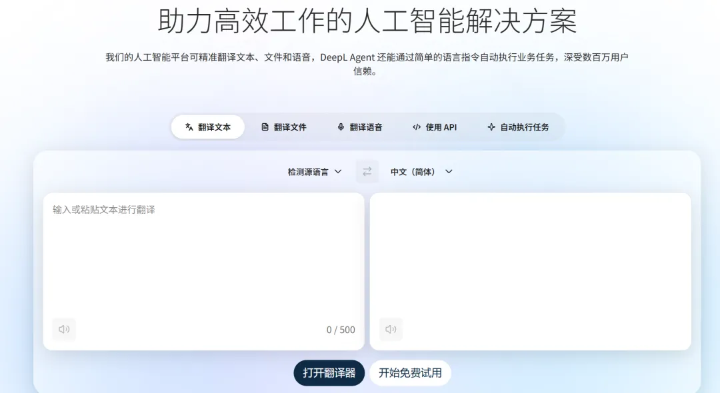Click the microphone icon beside 翻译语音
The width and height of the screenshot is (720, 393).
341,127
